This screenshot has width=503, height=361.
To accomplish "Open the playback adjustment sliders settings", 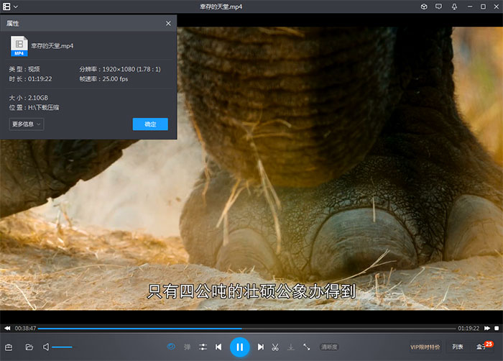I will 203,347.
